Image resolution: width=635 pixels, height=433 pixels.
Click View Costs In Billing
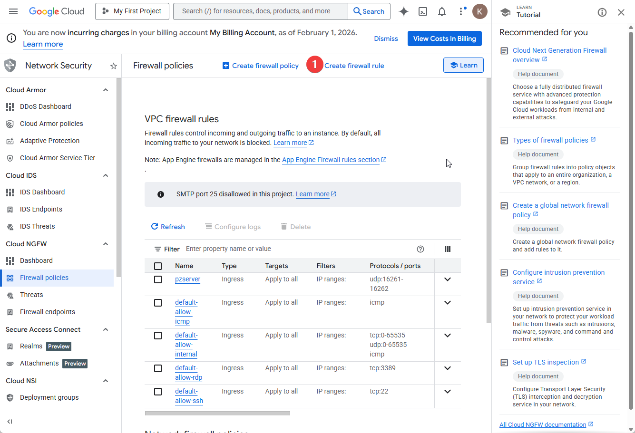(445, 39)
